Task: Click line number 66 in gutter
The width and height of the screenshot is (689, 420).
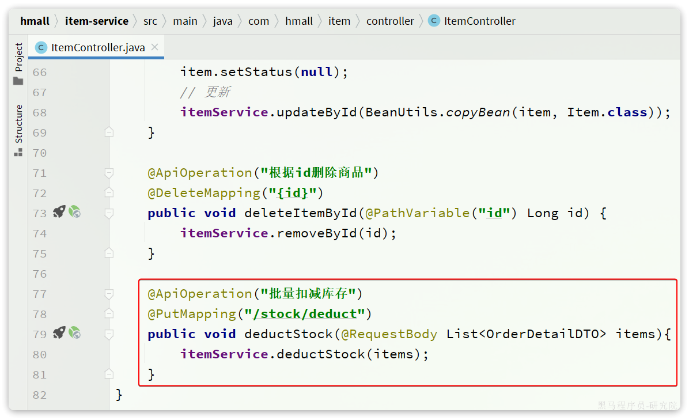Action: [x=40, y=72]
